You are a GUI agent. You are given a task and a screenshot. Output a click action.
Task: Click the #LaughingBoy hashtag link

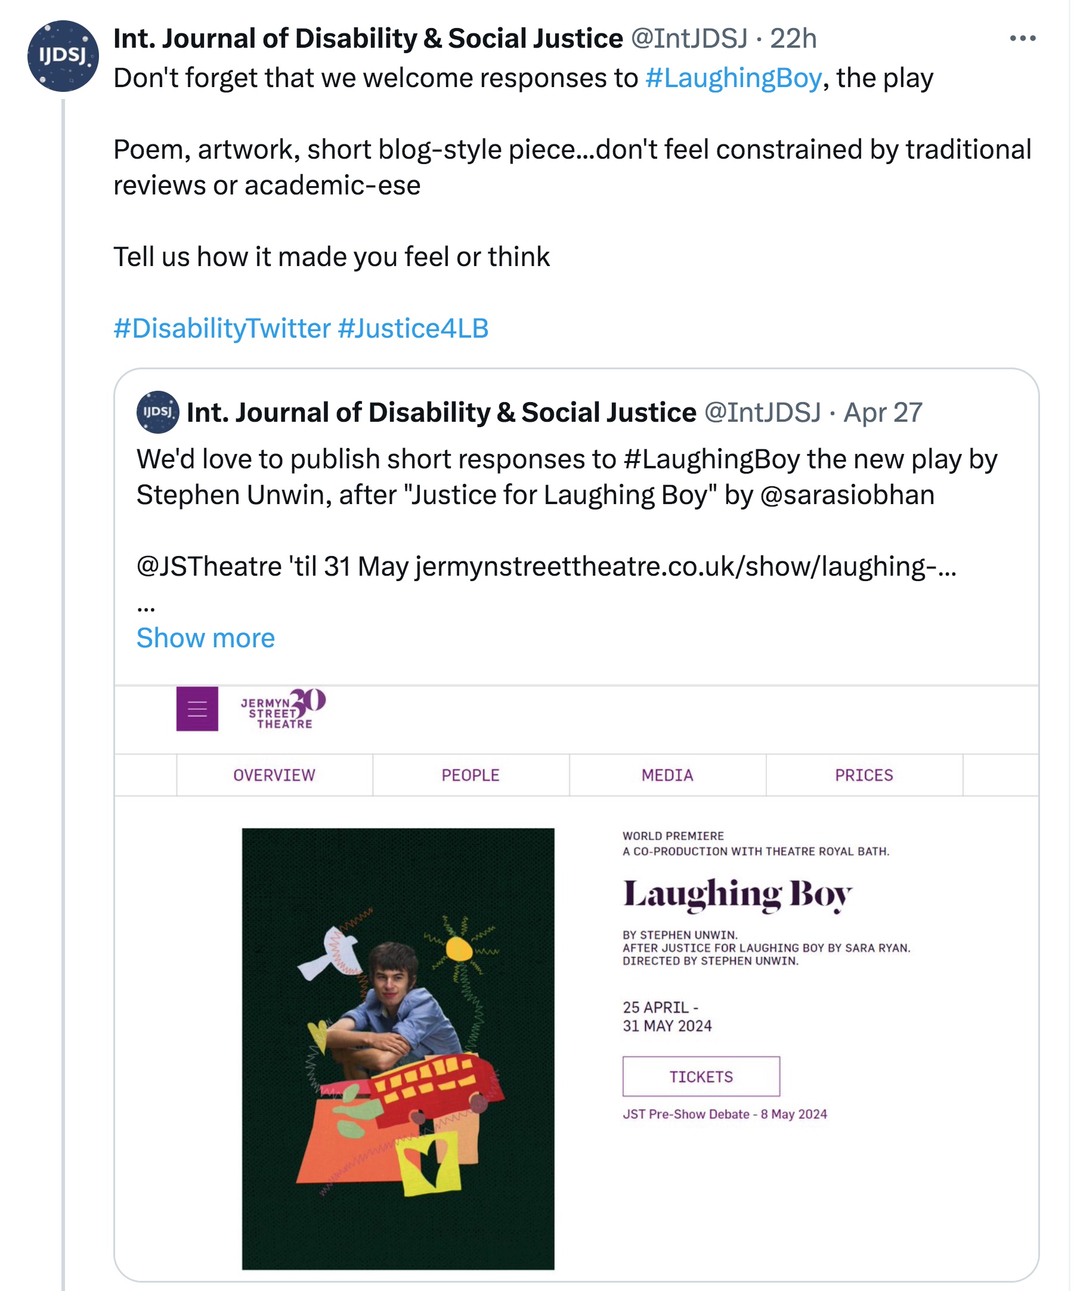733,78
